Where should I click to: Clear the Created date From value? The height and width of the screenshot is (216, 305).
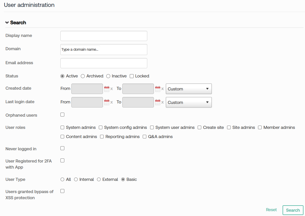112,89
